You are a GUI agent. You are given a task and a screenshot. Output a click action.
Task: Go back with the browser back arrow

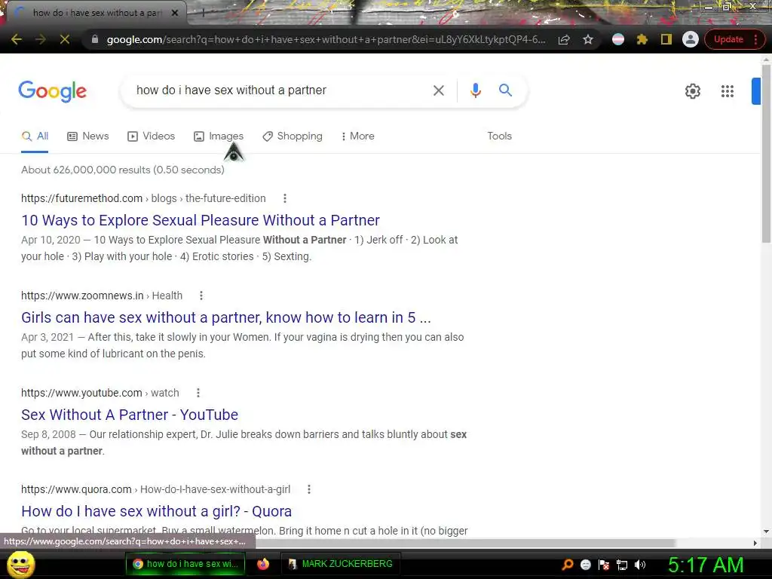click(17, 39)
